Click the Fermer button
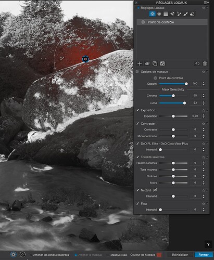The height and width of the screenshot is (260, 214). 204,255
